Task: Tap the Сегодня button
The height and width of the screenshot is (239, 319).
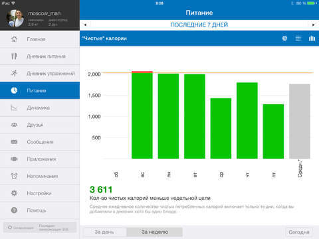Action: 299,232
